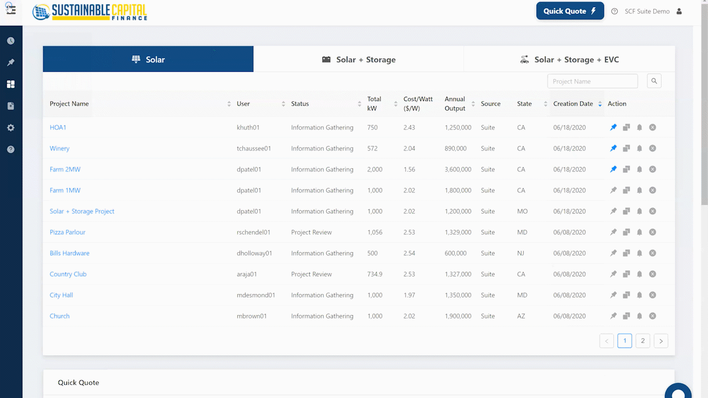
Task: Toggle the pin on Farm 2MW row
Action: pos(613,170)
